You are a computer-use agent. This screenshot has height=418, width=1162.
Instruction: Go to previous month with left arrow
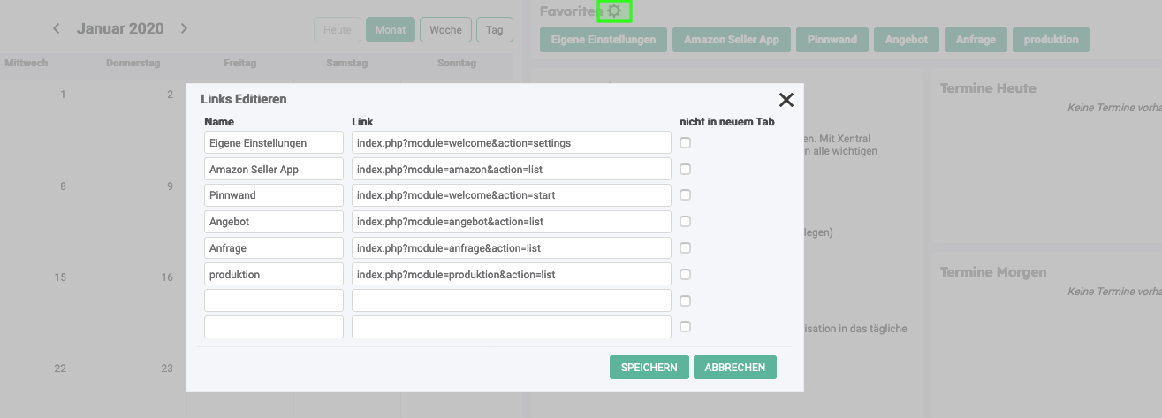57,28
